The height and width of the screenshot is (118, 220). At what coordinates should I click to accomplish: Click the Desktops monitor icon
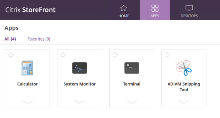click(x=189, y=8)
